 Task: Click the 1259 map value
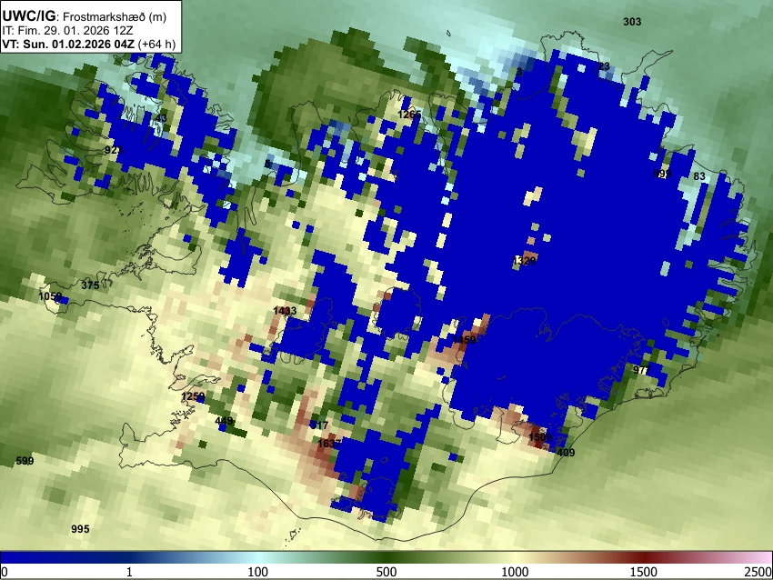(x=193, y=396)
